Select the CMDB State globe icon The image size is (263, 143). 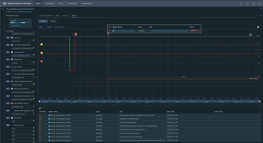pos(12,60)
